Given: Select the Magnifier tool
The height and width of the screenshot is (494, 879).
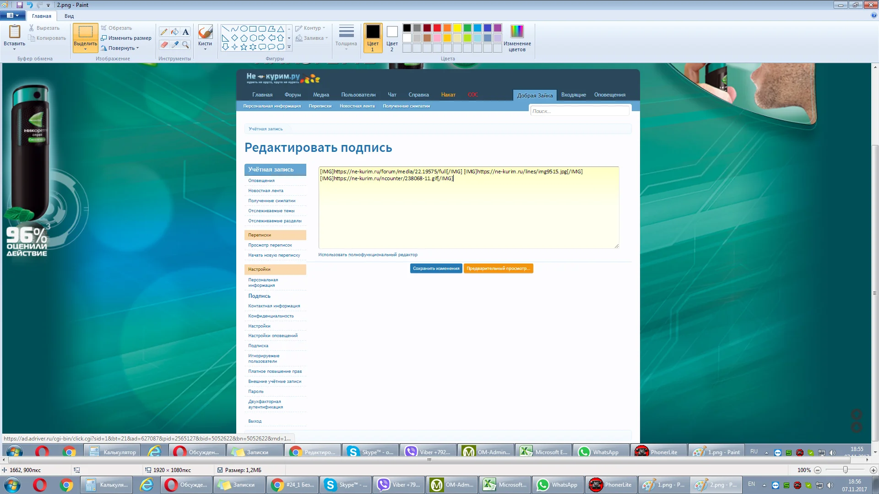Looking at the screenshot, I should pos(185,44).
